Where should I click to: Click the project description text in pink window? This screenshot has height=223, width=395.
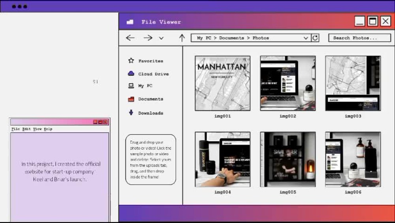[60, 171]
